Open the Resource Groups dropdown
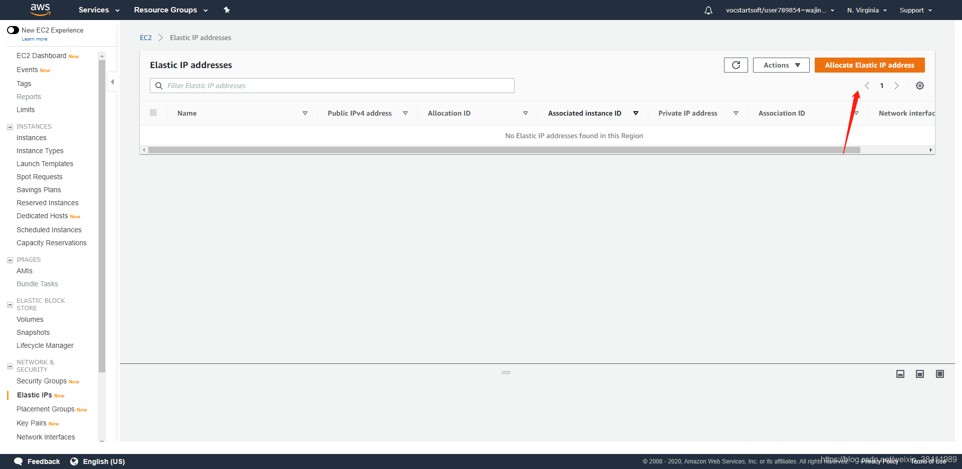 (x=171, y=10)
